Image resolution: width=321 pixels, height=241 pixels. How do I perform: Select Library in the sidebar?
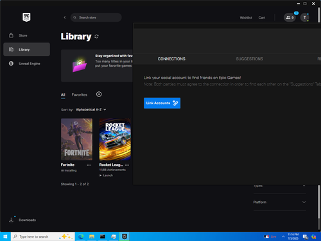click(x=26, y=49)
